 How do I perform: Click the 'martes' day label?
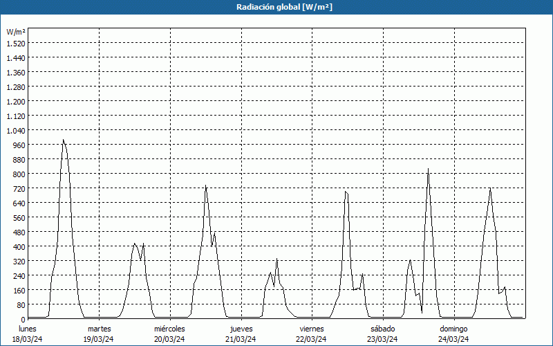pos(100,329)
